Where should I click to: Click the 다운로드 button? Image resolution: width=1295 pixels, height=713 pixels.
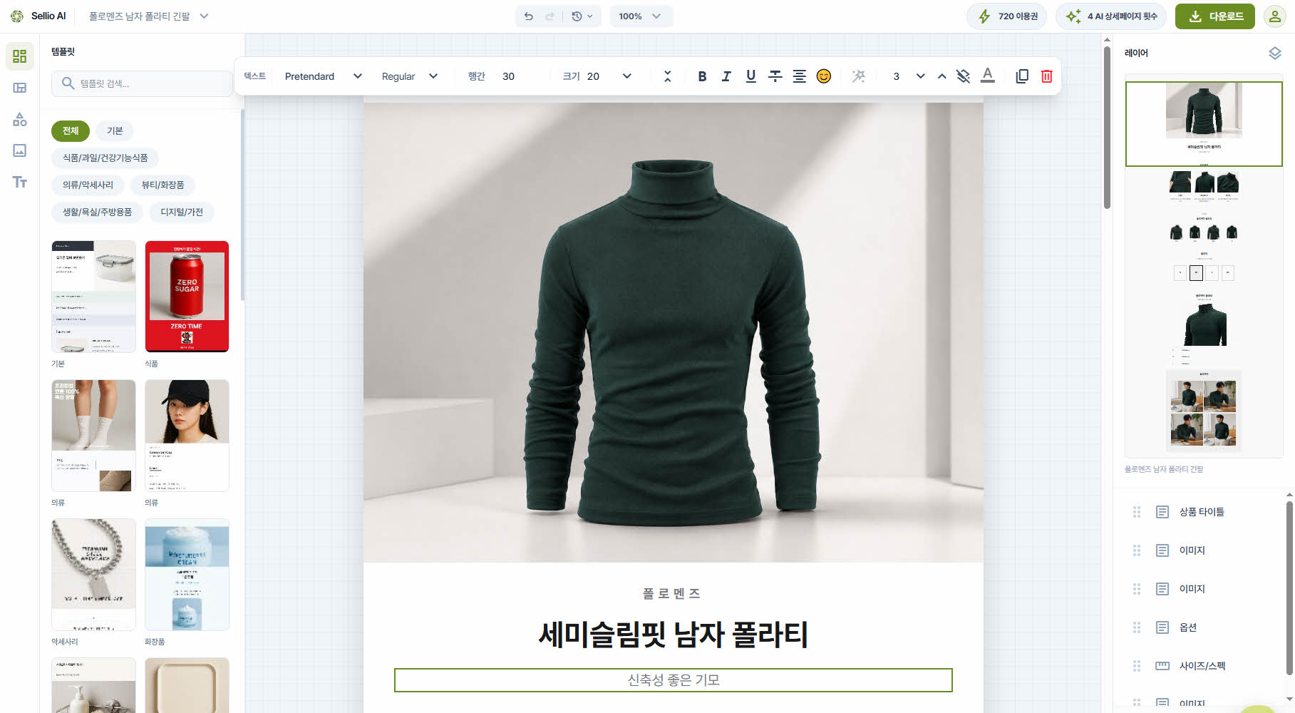tap(1214, 16)
